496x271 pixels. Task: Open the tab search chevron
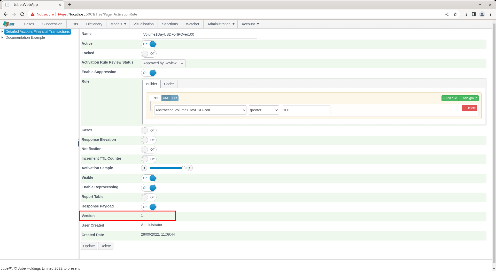pos(480,5)
